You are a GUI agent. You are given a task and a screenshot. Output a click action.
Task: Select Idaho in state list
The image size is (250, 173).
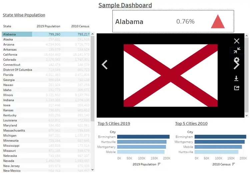tap(7, 90)
